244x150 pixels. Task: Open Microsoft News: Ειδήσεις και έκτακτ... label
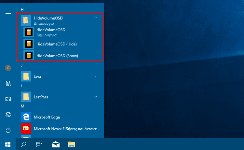point(67,129)
